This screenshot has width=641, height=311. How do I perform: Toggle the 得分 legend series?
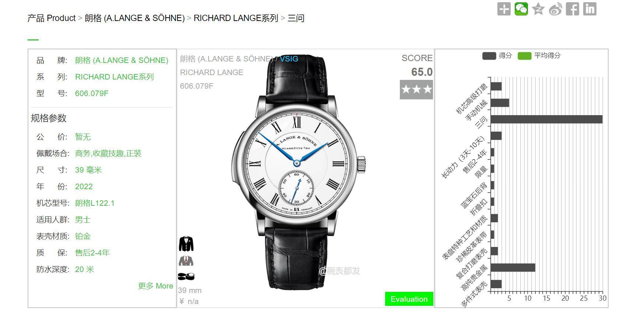click(x=497, y=56)
